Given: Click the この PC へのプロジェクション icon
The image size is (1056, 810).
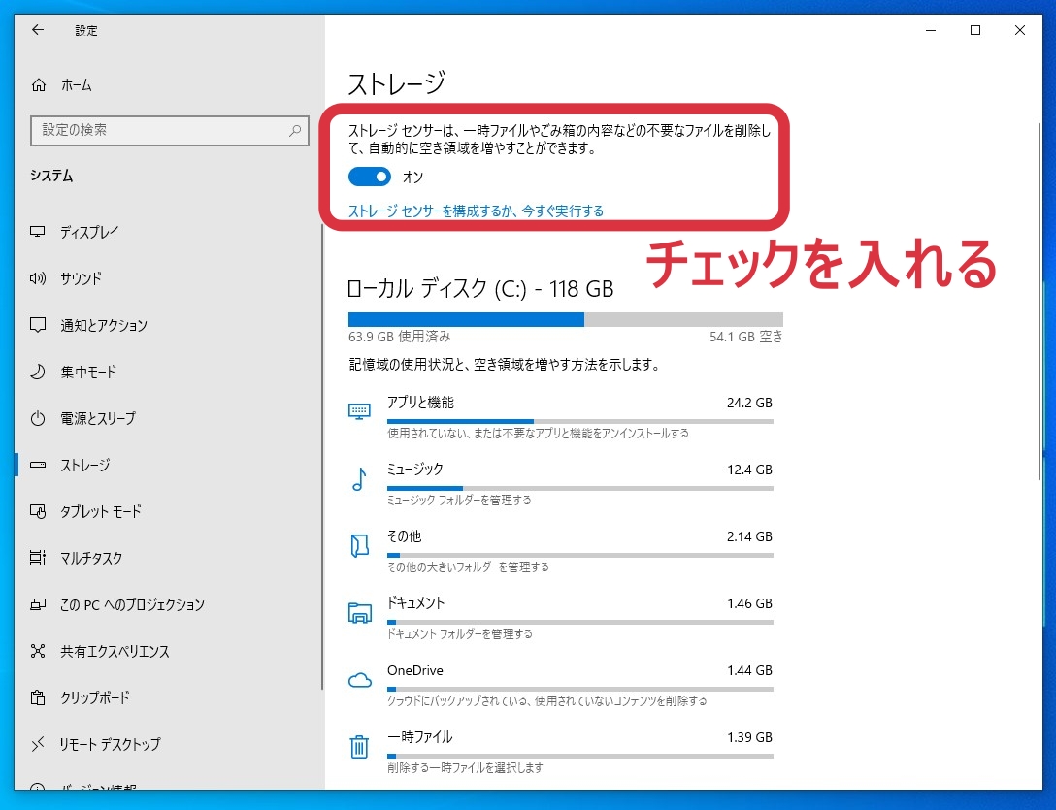Looking at the screenshot, I should pos(38,604).
